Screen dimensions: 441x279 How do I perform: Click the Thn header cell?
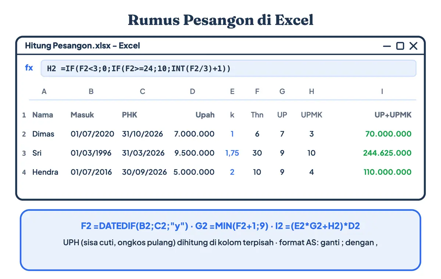pyautogui.click(x=257, y=115)
